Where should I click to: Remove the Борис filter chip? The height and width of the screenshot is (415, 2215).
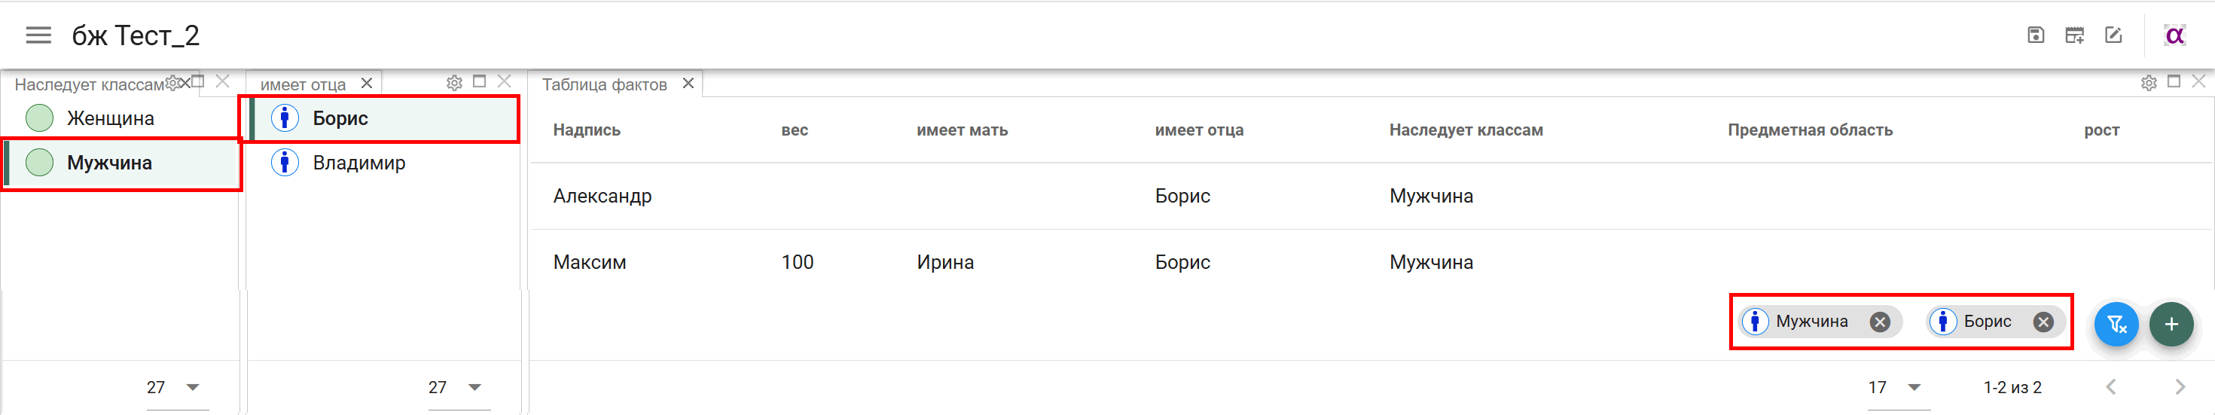pyautogui.click(x=2043, y=322)
